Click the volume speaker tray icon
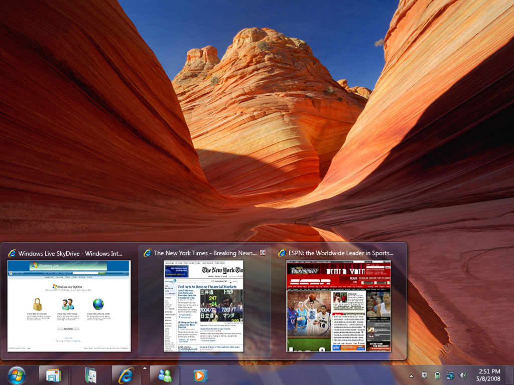 463,375
